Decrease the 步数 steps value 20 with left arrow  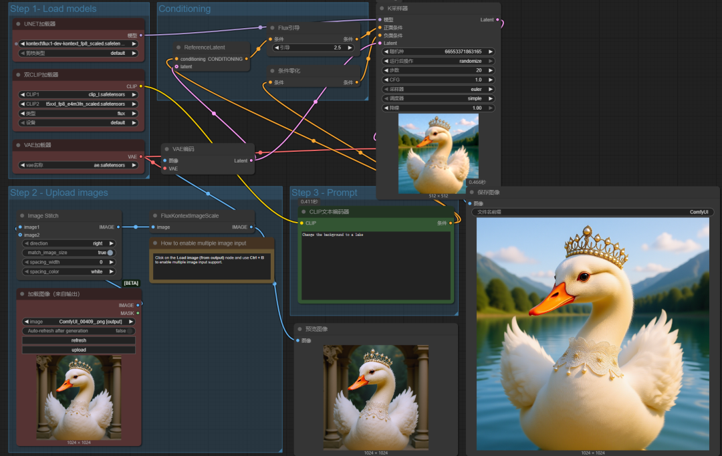click(x=386, y=70)
